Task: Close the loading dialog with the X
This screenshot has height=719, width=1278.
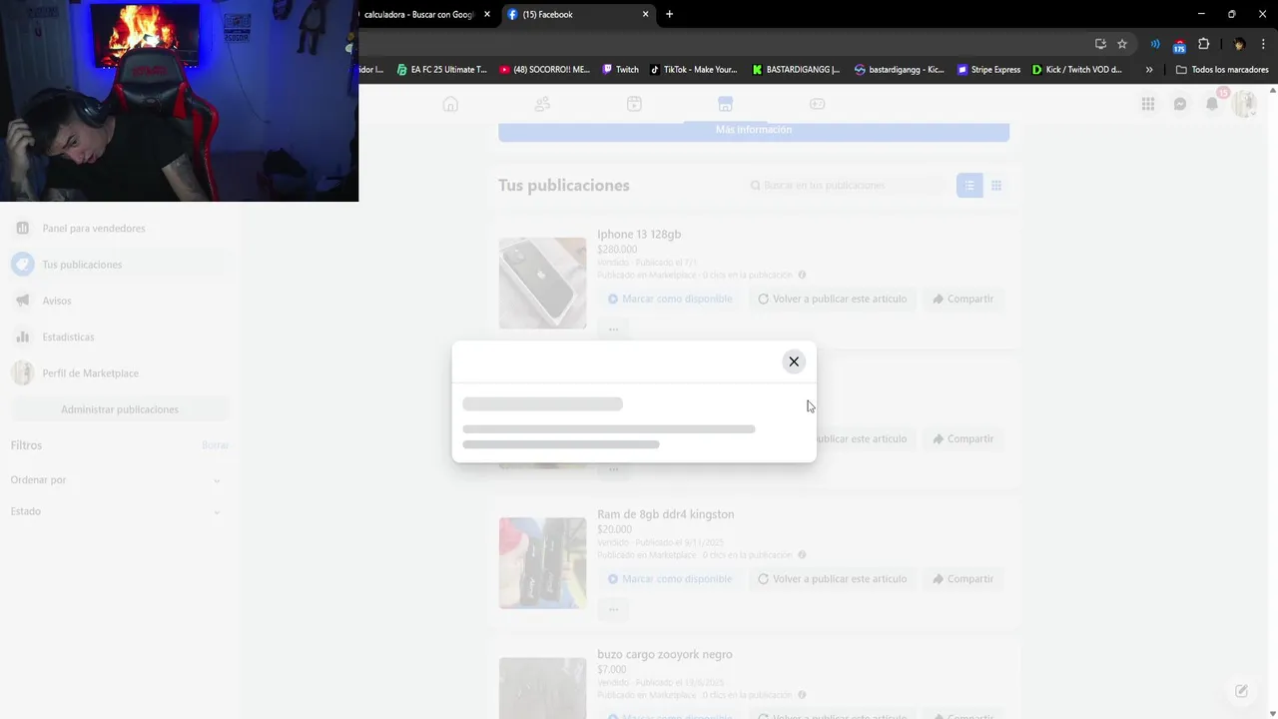Action: click(794, 361)
